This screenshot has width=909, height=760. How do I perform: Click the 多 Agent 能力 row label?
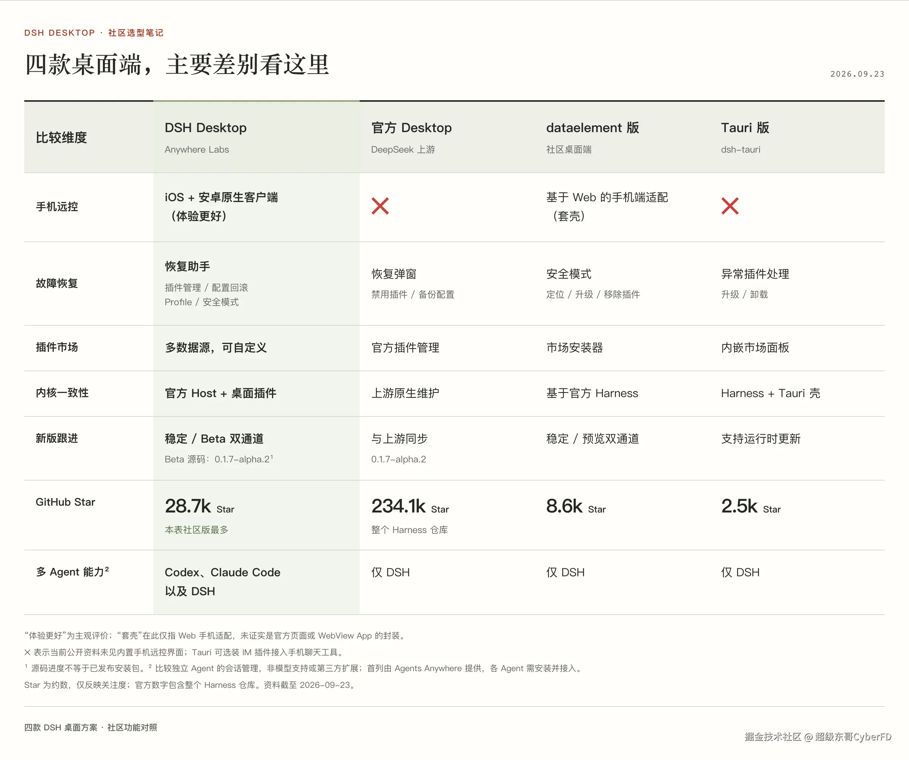72,572
